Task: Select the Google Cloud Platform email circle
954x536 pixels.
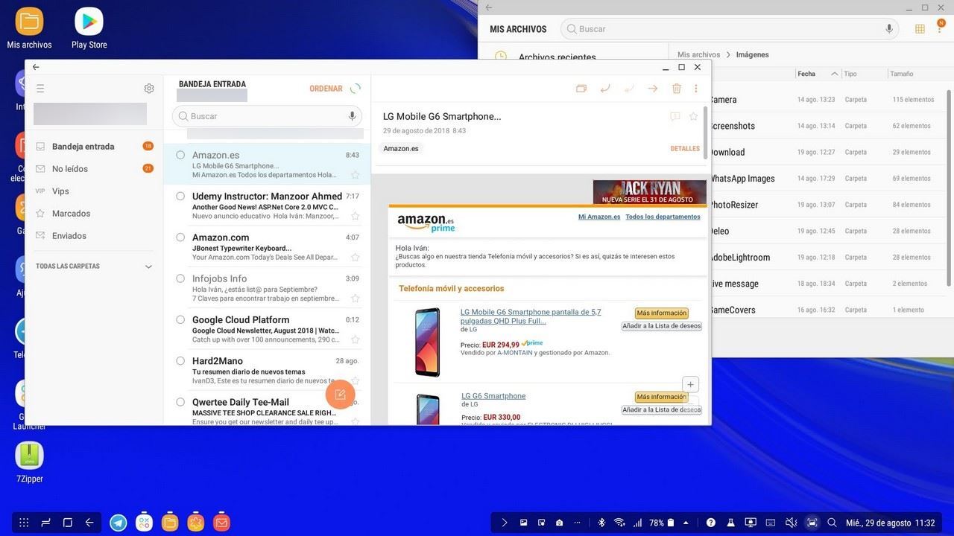Action: (x=180, y=319)
